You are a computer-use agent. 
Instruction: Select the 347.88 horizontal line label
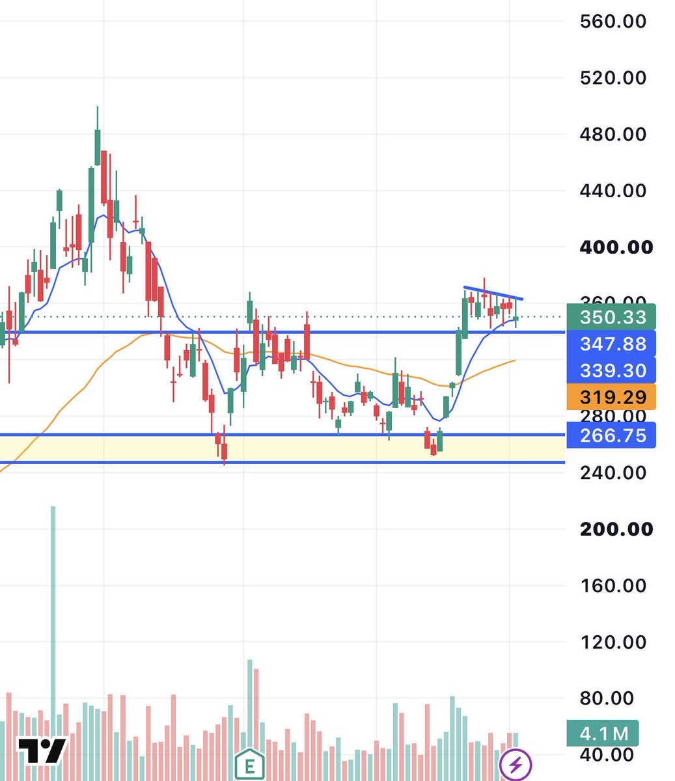[611, 344]
